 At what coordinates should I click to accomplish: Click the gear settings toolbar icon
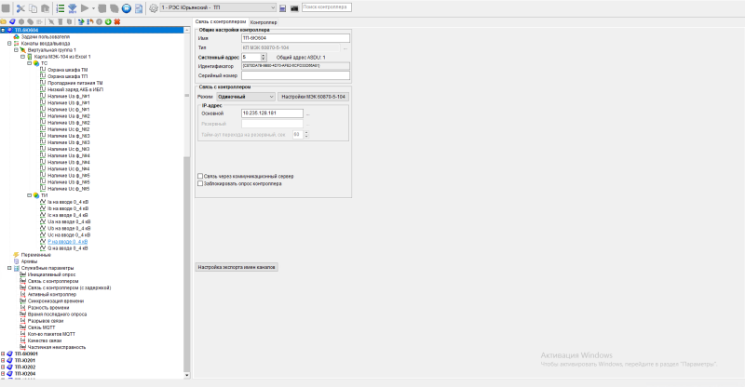(x=154, y=8)
